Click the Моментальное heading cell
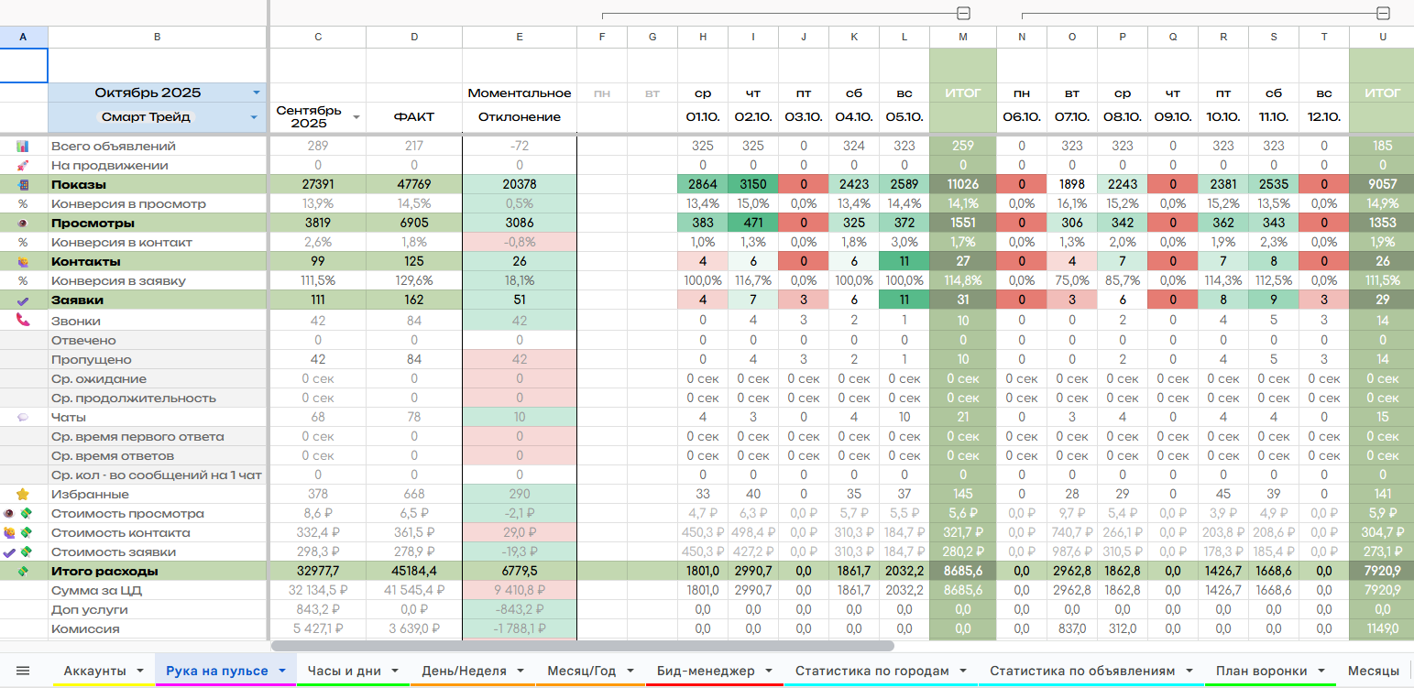Image resolution: width=1414 pixels, height=688 pixels. pyautogui.click(x=520, y=93)
